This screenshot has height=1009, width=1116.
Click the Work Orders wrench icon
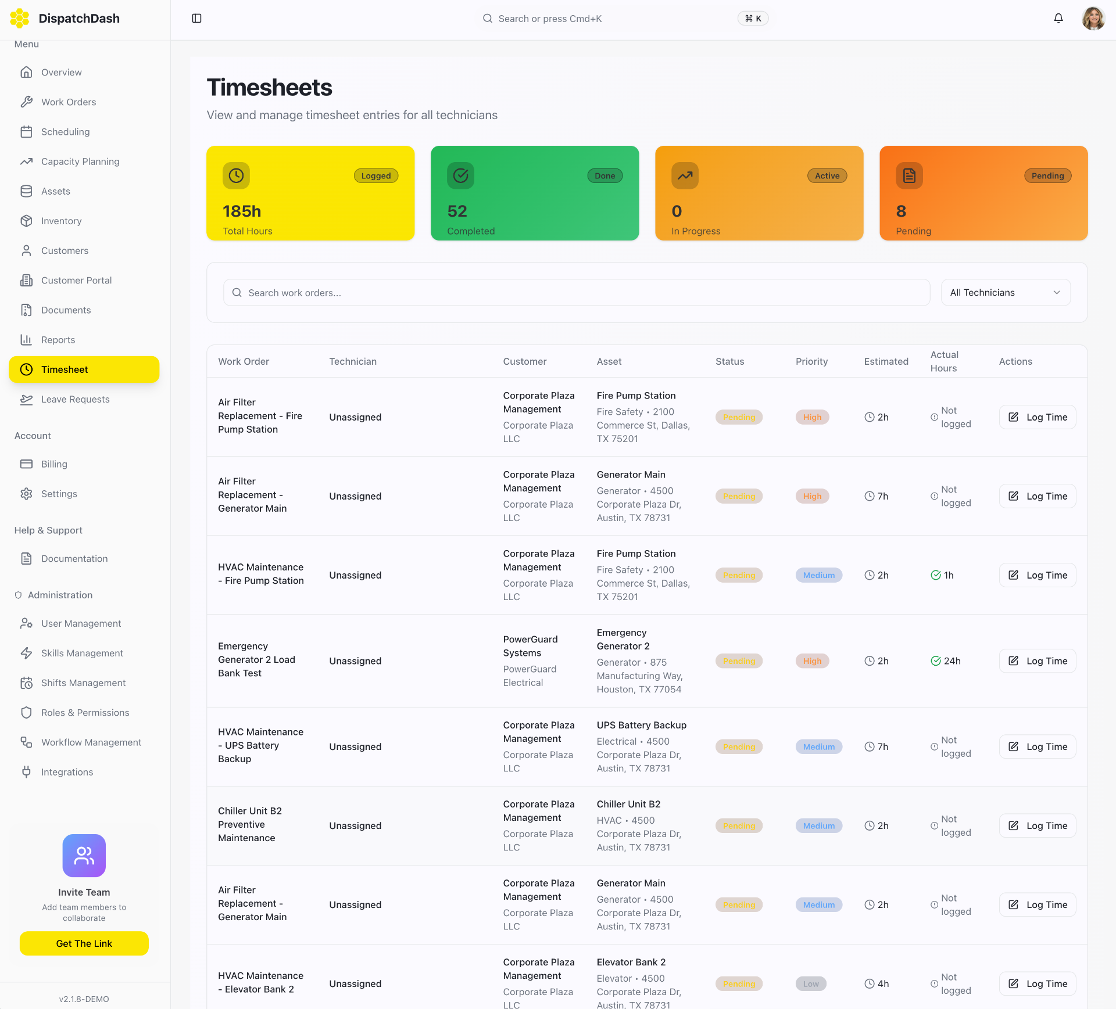tap(26, 102)
